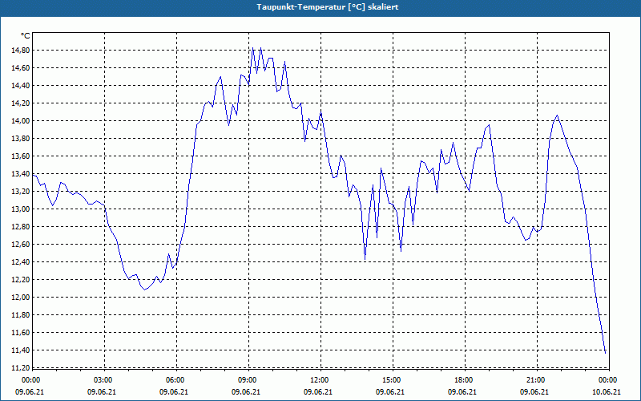This screenshot has width=641, height=401.
Task: Select the y-axis value '12,80'
Action: click(x=21, y=227)
